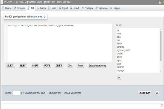Click the DELETE query button
This screenshot has height=109, width=164.
tap(59, 66)
